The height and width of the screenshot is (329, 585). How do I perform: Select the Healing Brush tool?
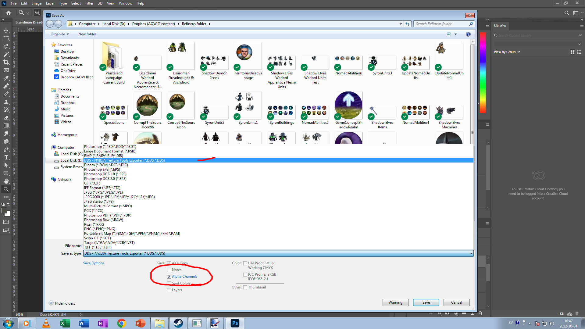click(x=6, y=86)
